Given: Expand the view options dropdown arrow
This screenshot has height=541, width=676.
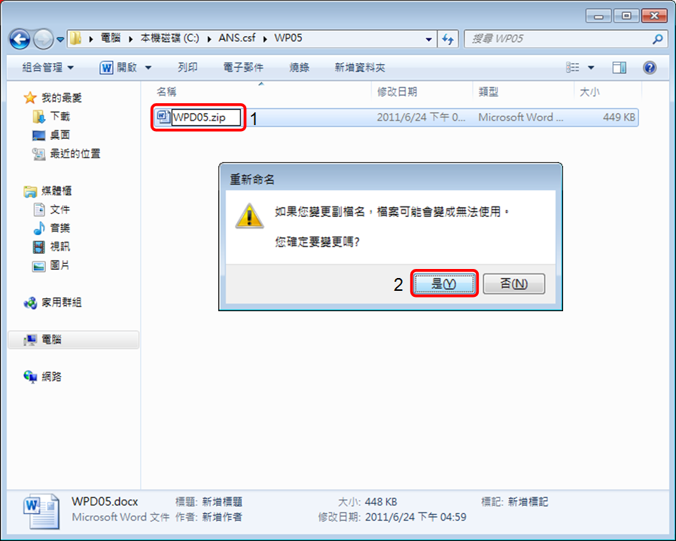Looking at the screenshot, I should (x=591, y=67).
